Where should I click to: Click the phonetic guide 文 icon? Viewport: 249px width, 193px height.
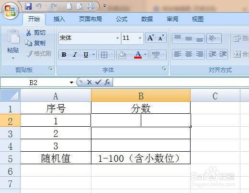point(156,55)
